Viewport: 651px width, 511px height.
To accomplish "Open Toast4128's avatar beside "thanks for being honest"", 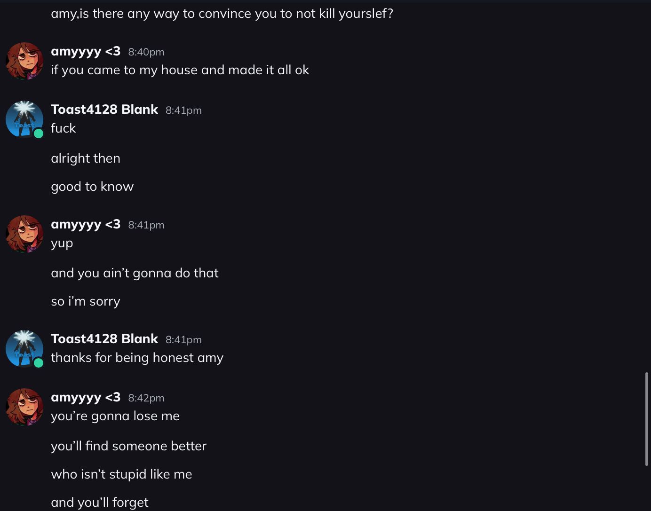I will click(x=24, y=349).
